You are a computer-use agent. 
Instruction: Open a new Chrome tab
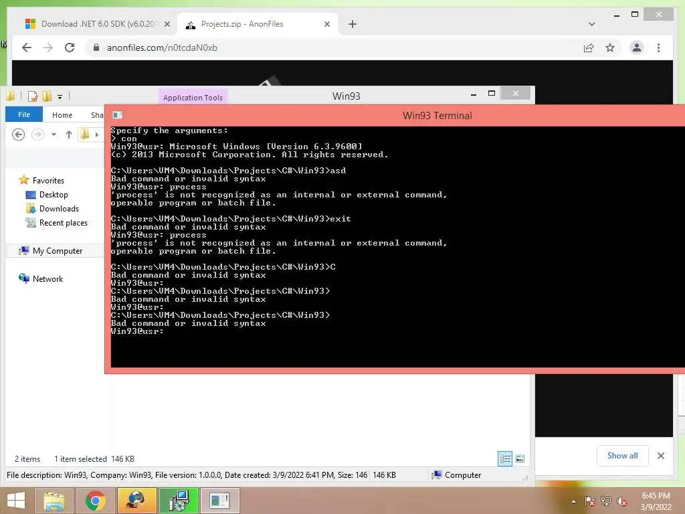pos(353,24)
